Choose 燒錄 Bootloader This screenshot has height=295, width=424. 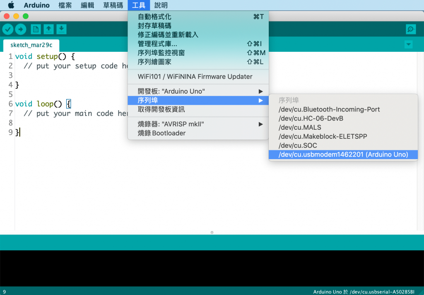click(x=198, y=133)
